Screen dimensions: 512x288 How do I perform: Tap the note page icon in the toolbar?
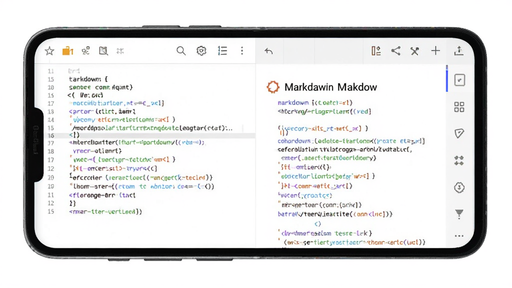coord(103,51)
